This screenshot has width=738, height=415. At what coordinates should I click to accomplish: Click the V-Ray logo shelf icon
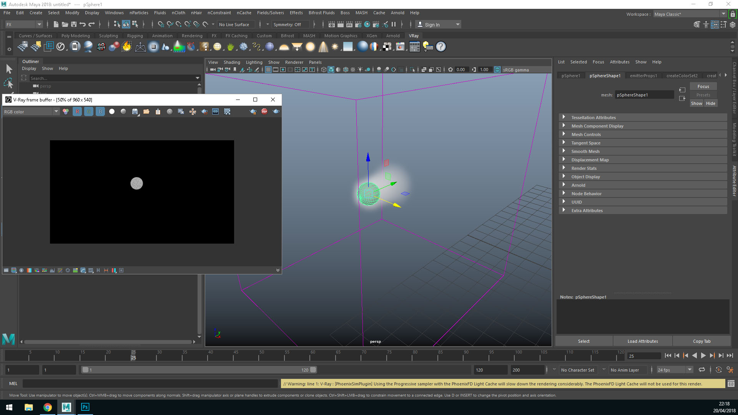coord(60,47)
